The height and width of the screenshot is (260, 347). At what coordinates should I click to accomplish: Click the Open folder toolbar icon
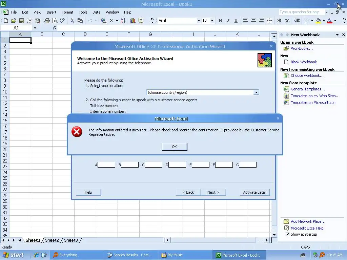point(14,21)
